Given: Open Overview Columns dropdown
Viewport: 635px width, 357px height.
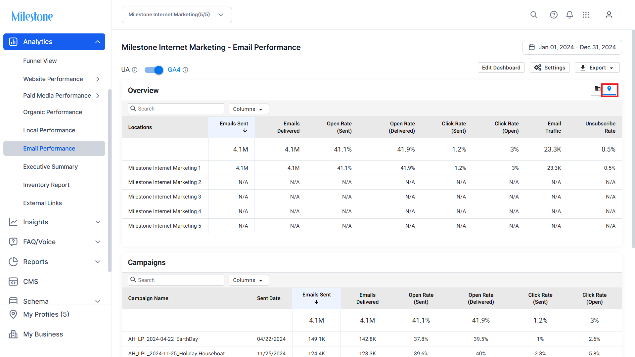Looking at the screenshot, I should coord(249,109).
